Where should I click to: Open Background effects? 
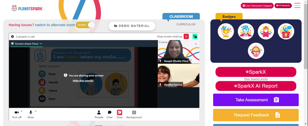(x=134, y=114)
